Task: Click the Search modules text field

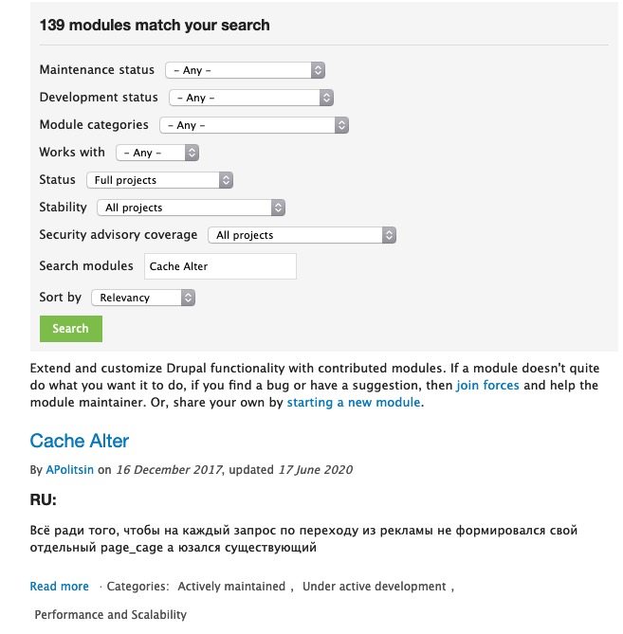Action: click(220, 266)
